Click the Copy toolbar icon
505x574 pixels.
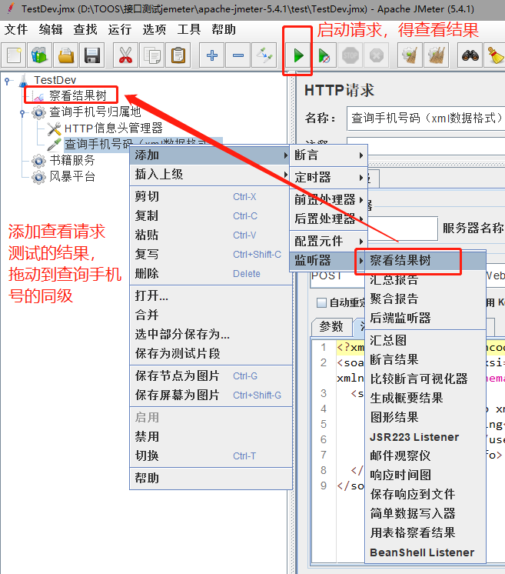click(x=151, y=55)
